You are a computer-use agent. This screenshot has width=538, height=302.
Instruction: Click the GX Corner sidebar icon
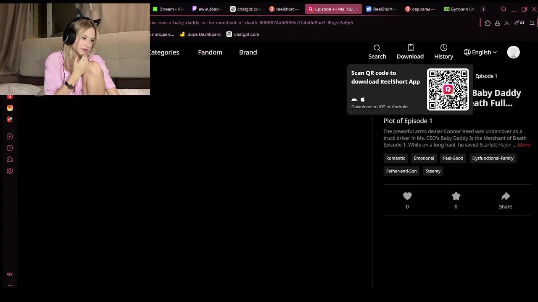click(10, 274)
